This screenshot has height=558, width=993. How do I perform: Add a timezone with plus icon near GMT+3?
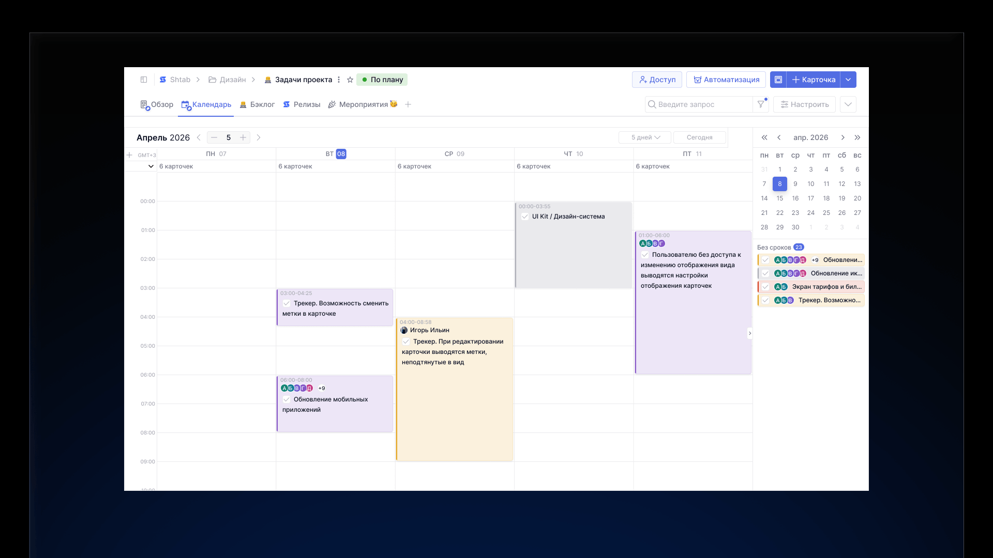(129, 155)
